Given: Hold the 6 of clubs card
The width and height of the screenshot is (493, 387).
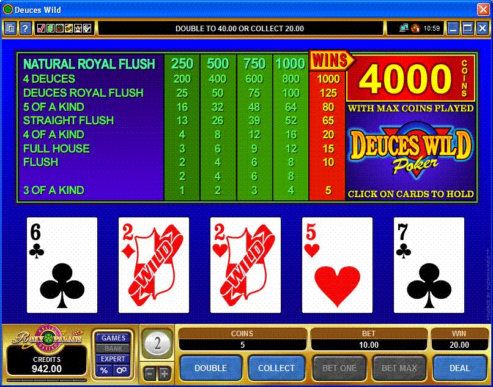Looking at the screenshot, I should tap(62, 265).
